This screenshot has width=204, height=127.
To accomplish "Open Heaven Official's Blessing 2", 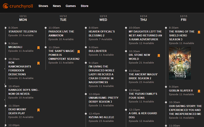I will click(102, 33).
